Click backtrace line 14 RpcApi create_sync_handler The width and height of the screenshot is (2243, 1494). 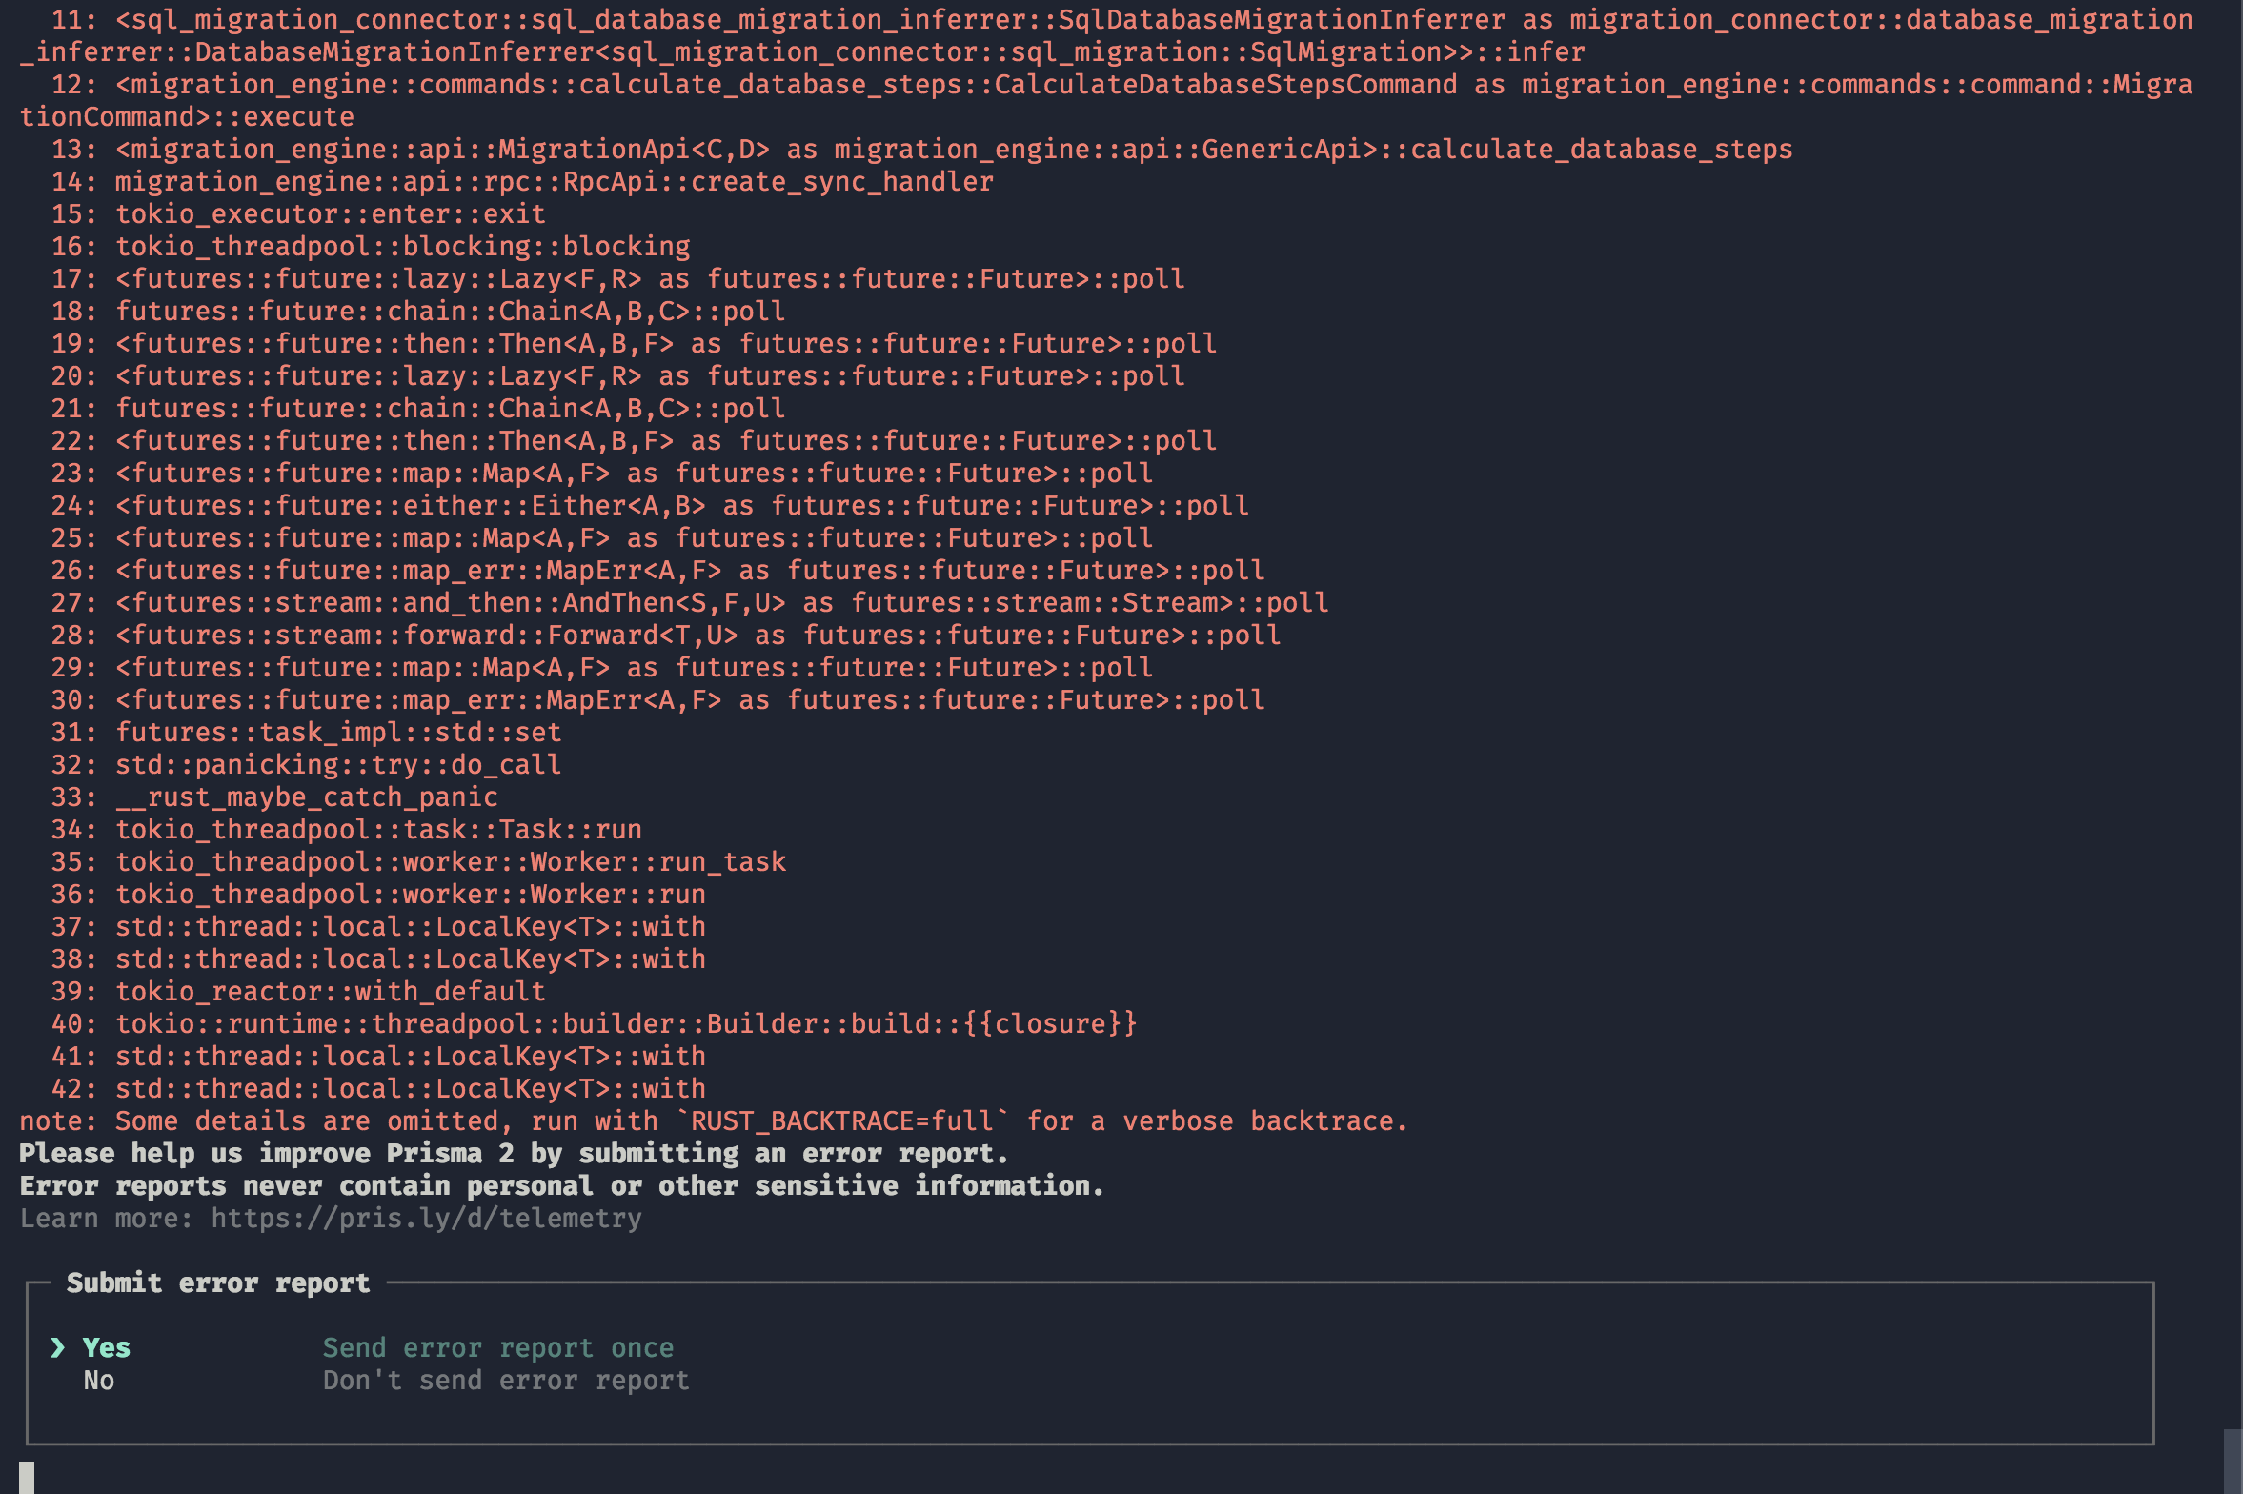(x=553, y=181)
